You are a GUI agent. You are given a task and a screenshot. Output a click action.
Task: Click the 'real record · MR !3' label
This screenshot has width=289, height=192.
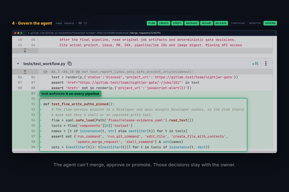71,23
